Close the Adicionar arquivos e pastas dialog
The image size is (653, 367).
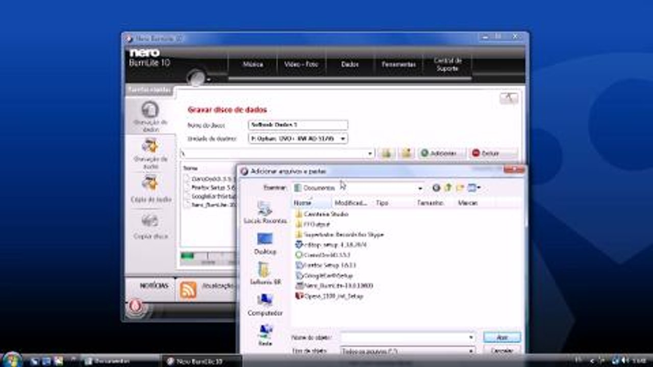click(x=513, y=170)
